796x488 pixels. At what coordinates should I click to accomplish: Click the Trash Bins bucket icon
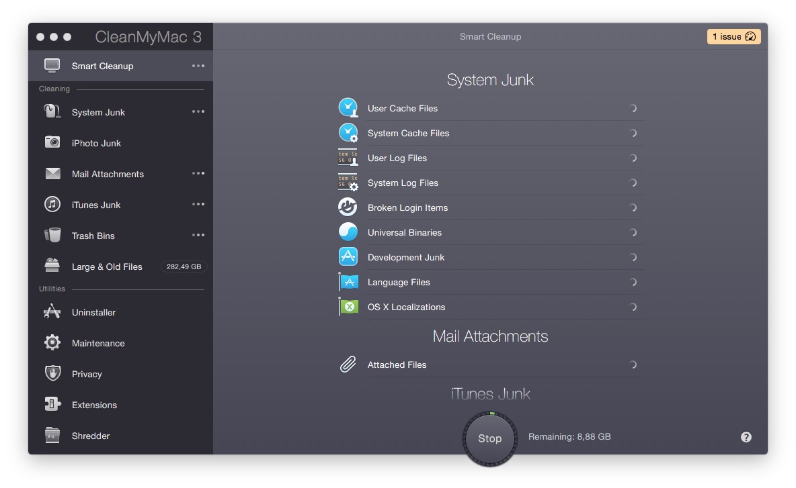[x=52, y=235]
